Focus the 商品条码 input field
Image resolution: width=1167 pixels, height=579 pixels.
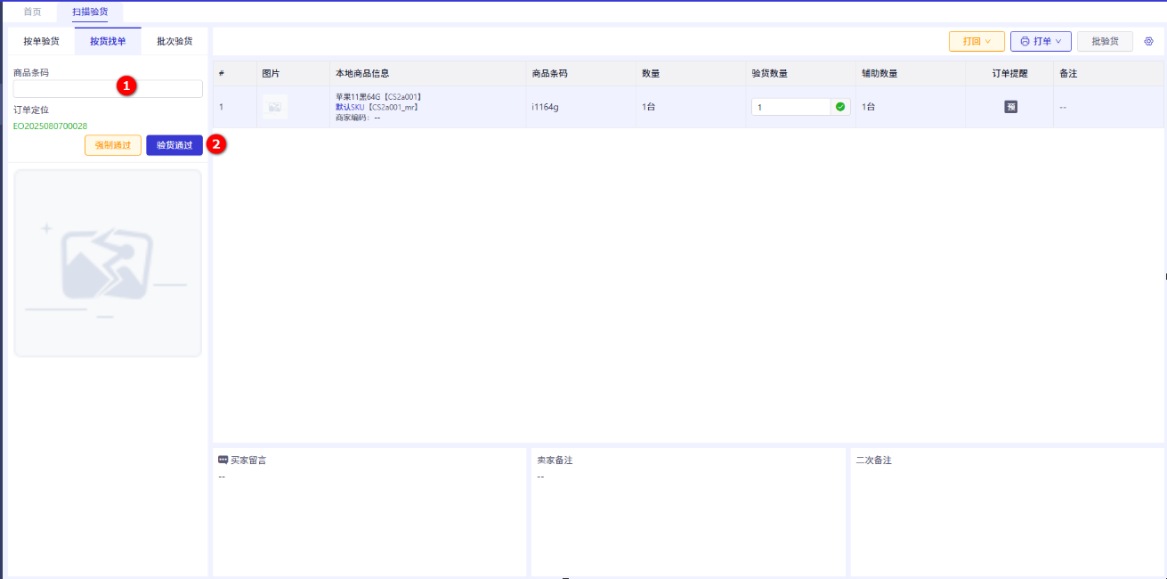click(108, 89)
